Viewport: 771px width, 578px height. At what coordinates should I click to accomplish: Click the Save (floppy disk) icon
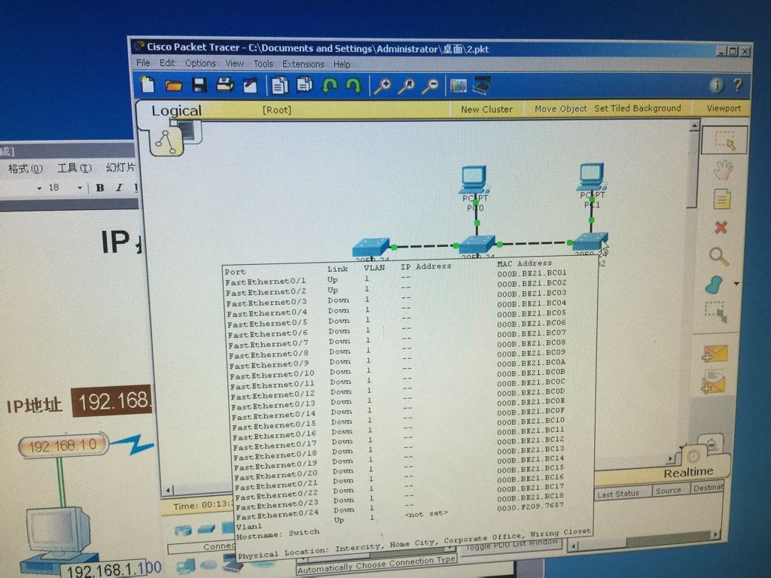[x=199, y=85]
